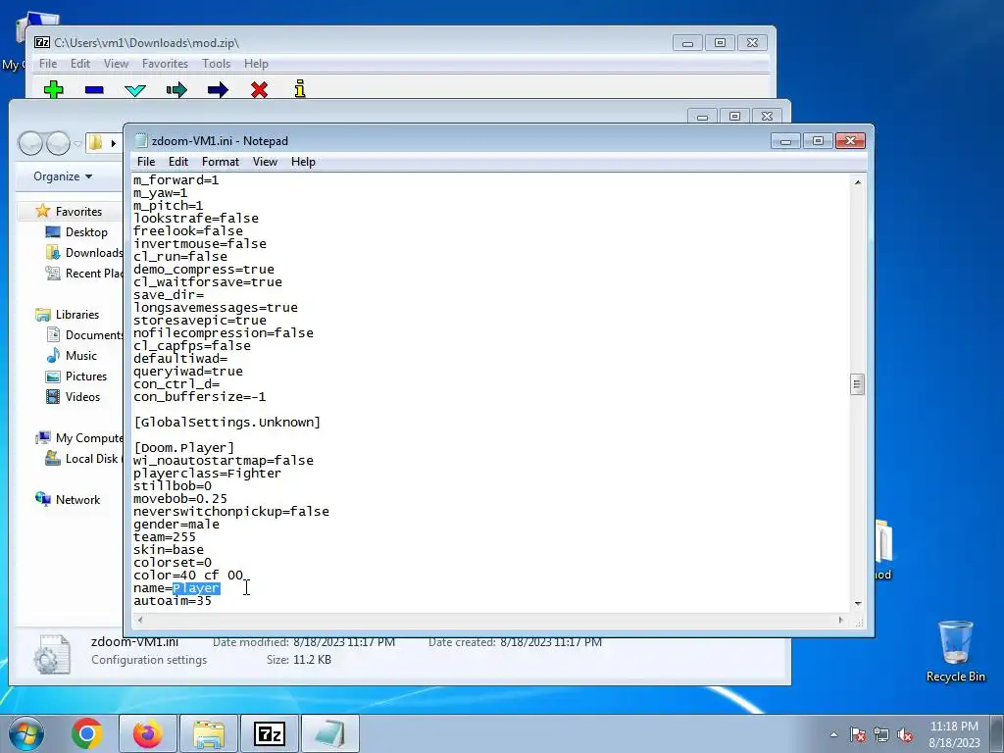This screenshot has height=753, width=1004.
Task: Open 7-Zip Help menu
Action: coord(256,64)
